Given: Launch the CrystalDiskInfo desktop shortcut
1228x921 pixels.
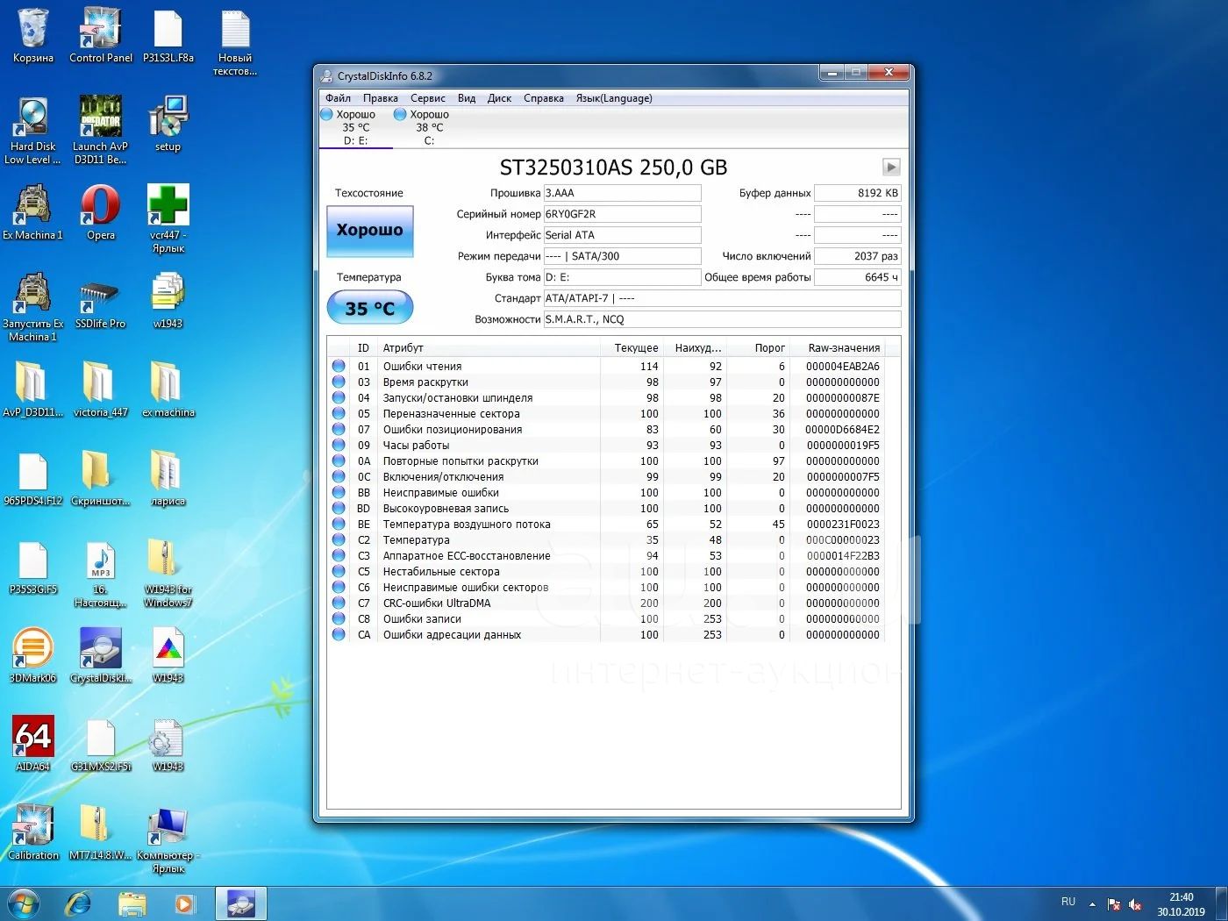Looking at the screenshot, I should [x=100, y=655].
